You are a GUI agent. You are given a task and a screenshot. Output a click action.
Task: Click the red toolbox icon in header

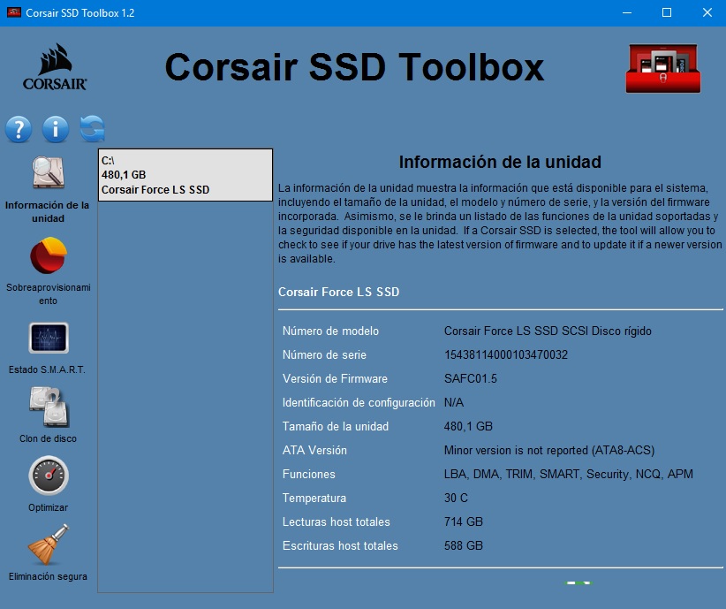[x=662, y=68]
